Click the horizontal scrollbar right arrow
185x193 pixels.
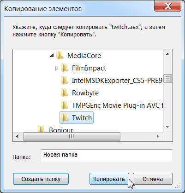[x=158, y=136]
